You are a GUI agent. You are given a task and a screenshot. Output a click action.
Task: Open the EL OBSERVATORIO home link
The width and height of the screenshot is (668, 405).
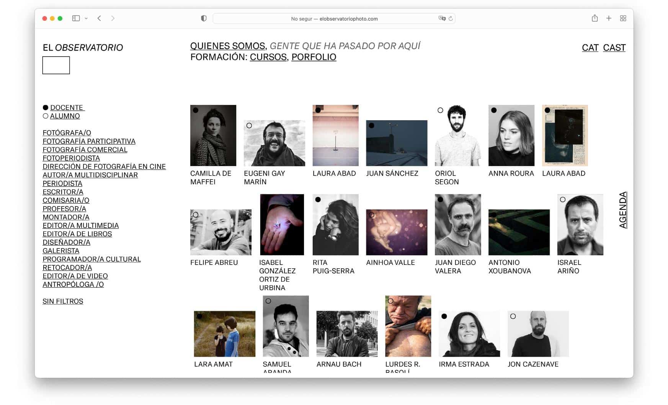(83, 47)
